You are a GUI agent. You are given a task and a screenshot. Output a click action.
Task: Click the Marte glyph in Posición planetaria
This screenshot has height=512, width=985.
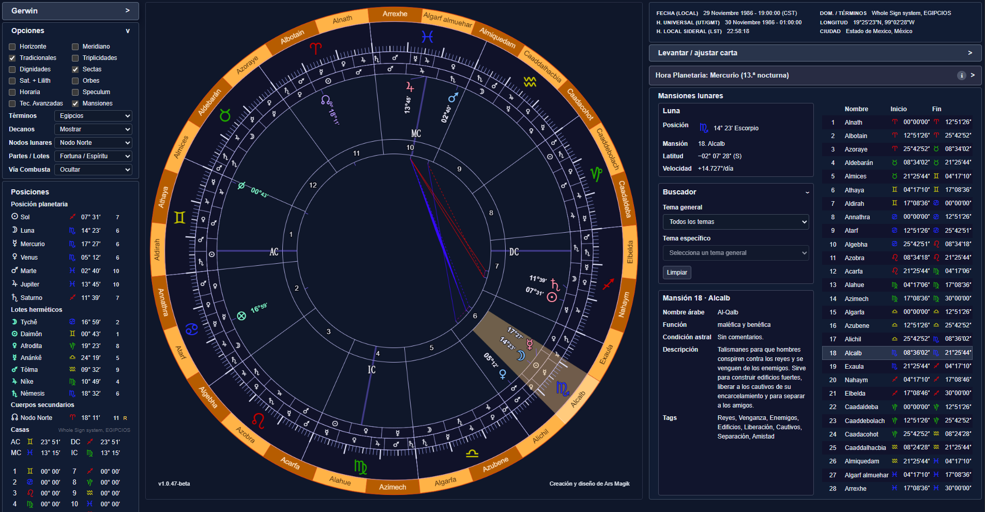[14, 270]
